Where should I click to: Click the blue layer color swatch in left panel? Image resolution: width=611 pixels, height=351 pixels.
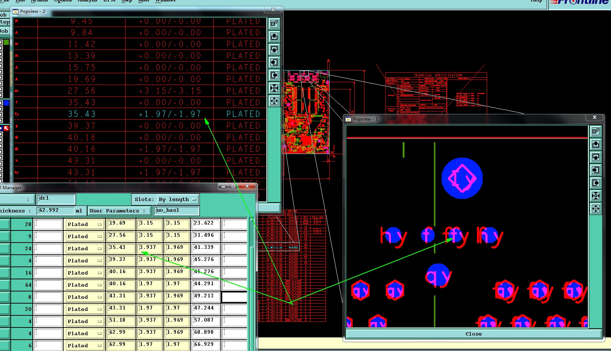click(6, 103)
